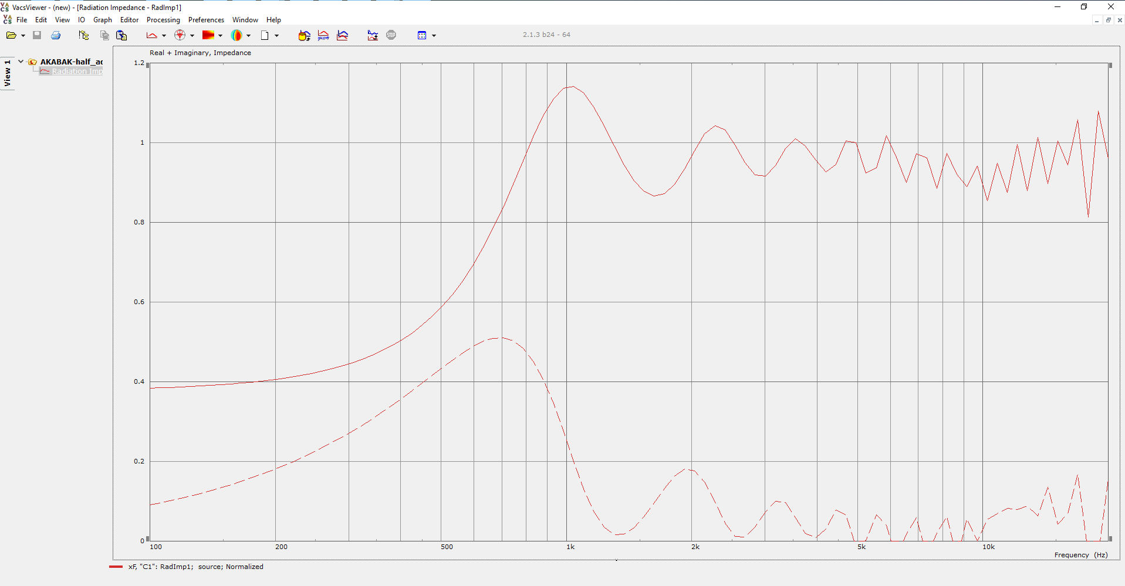Open the Help menu
Screen dimensions: 1125x586
(273, 20)
